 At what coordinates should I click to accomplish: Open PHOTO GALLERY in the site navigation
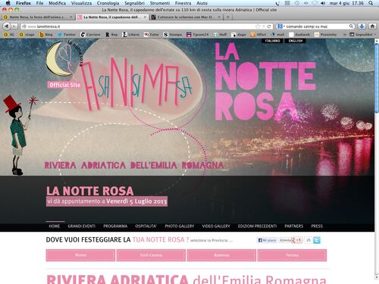(180, 226)
